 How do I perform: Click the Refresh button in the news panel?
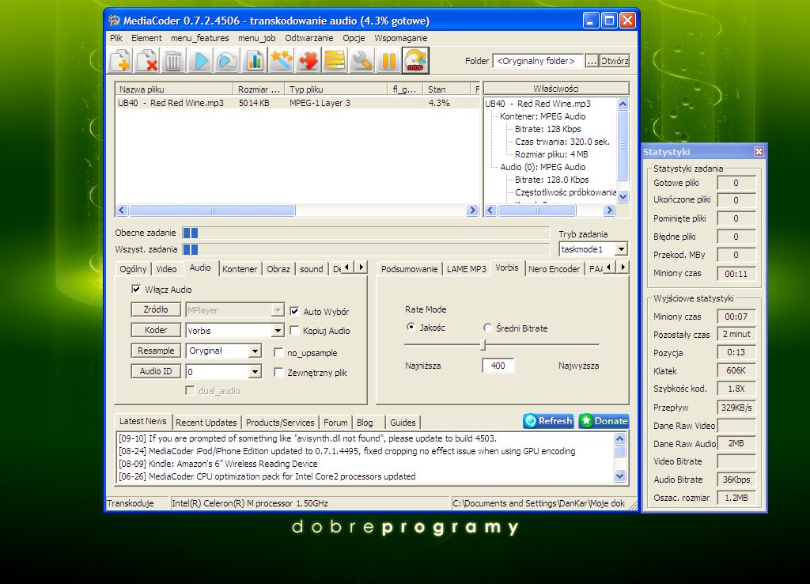click(548, 421)
